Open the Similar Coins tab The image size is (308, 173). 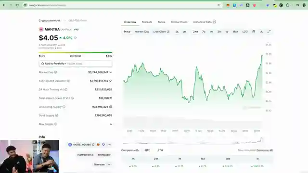pyautogui.click(x=179, y=22)
